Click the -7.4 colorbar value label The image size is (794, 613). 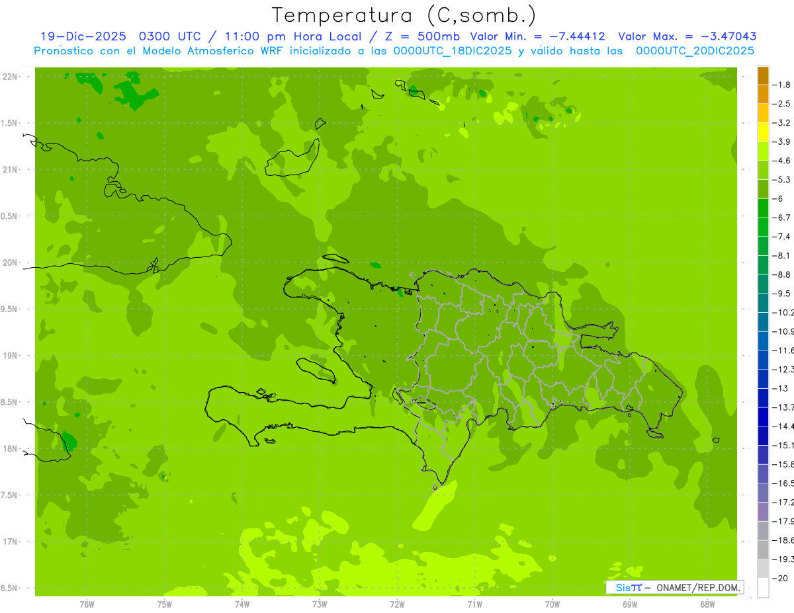click(781, 237)
